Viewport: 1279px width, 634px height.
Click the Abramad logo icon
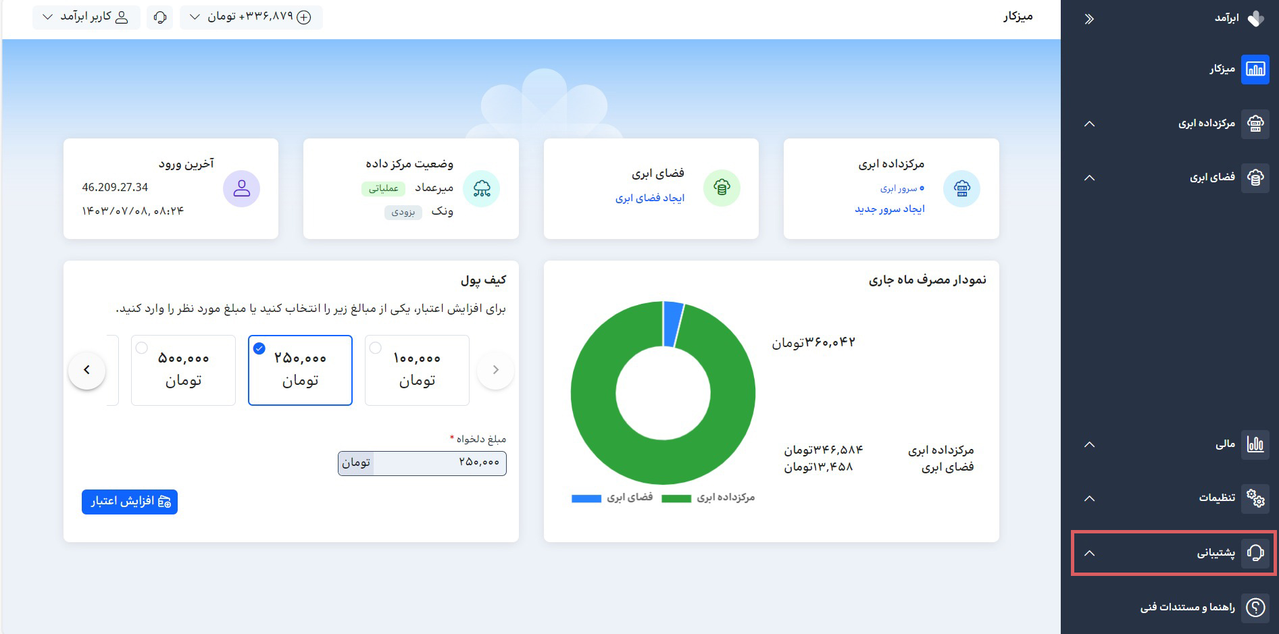click(1255, 18)
